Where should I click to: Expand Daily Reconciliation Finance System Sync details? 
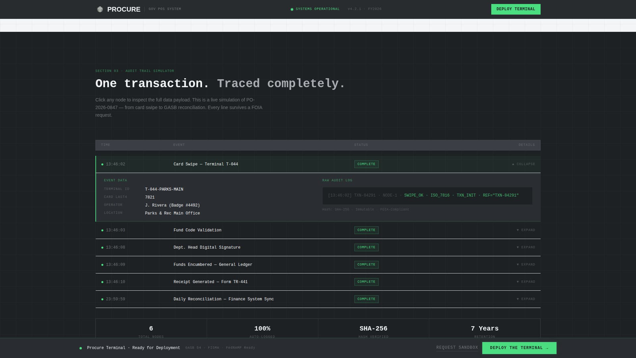(526, 299)
